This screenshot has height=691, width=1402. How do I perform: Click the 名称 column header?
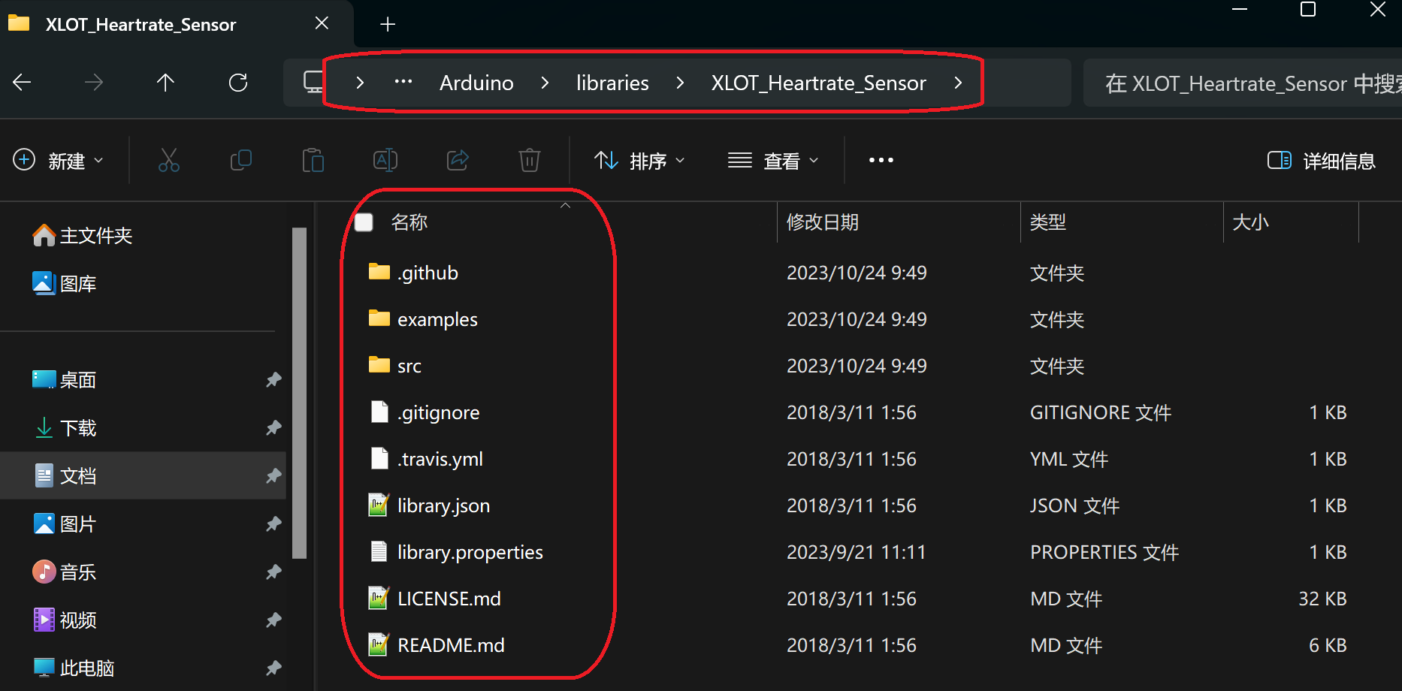coord(409,222)
